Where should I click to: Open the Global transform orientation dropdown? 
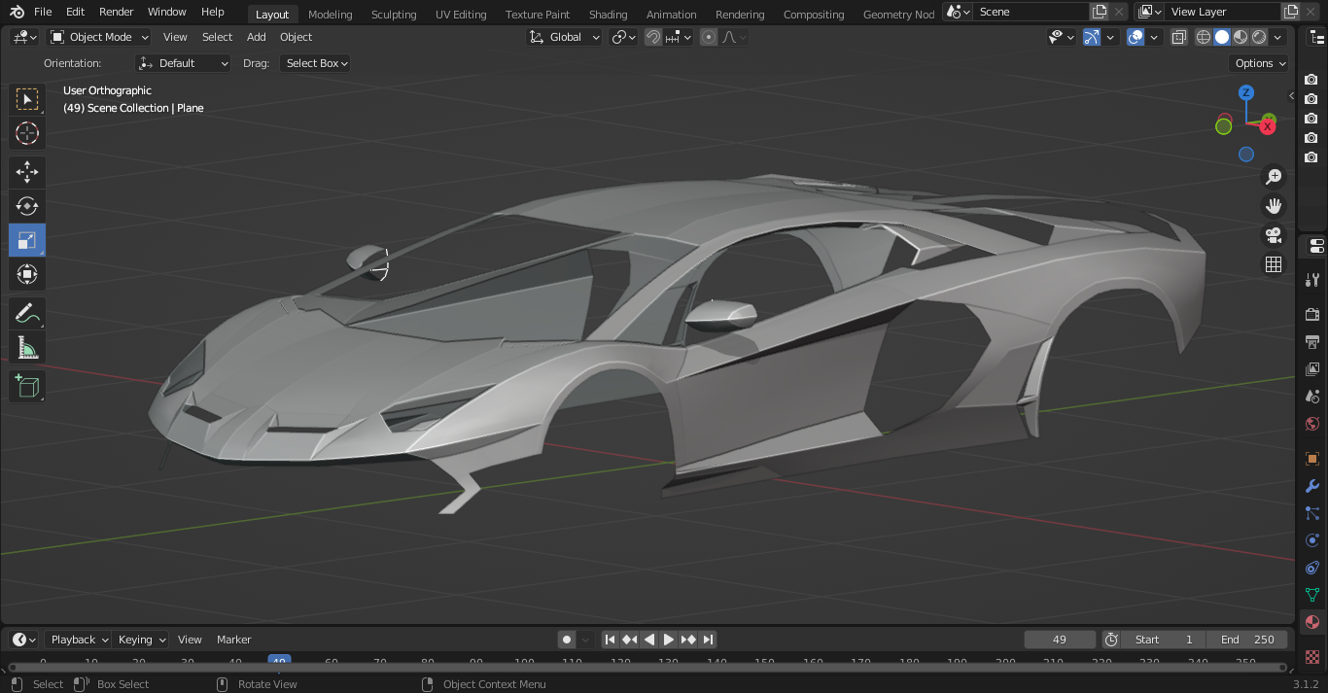566,37
